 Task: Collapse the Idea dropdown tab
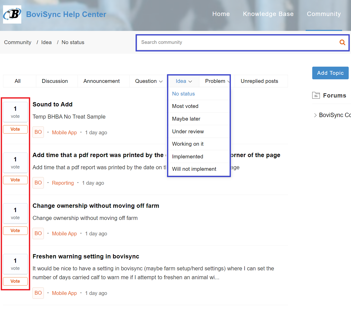(184, 81)
